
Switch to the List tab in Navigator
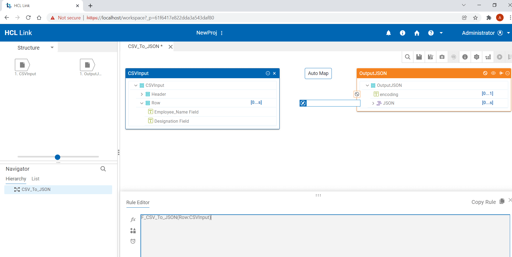(35, 179)
